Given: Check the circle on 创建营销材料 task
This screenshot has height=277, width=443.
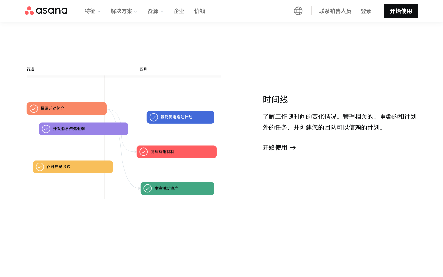Looking at the screenshot, I should tap(144, 152).
